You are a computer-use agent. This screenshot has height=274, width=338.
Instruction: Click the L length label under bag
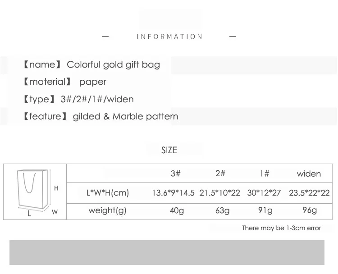29,214
